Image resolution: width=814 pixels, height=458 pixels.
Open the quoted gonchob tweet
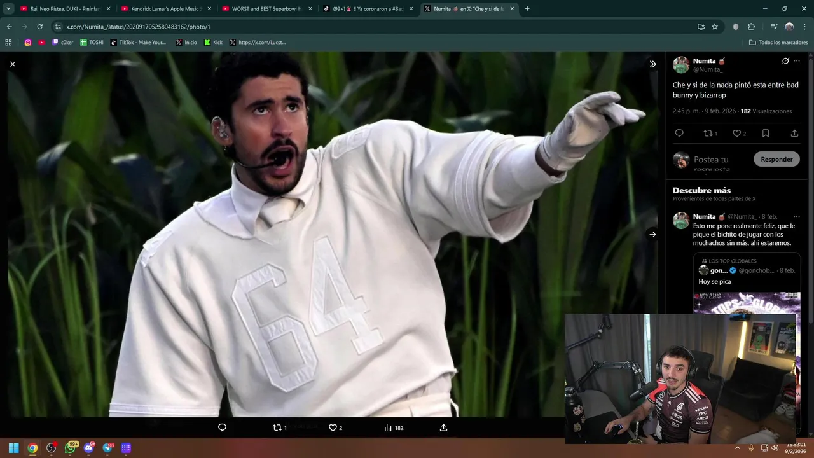[x=747, y=284]
